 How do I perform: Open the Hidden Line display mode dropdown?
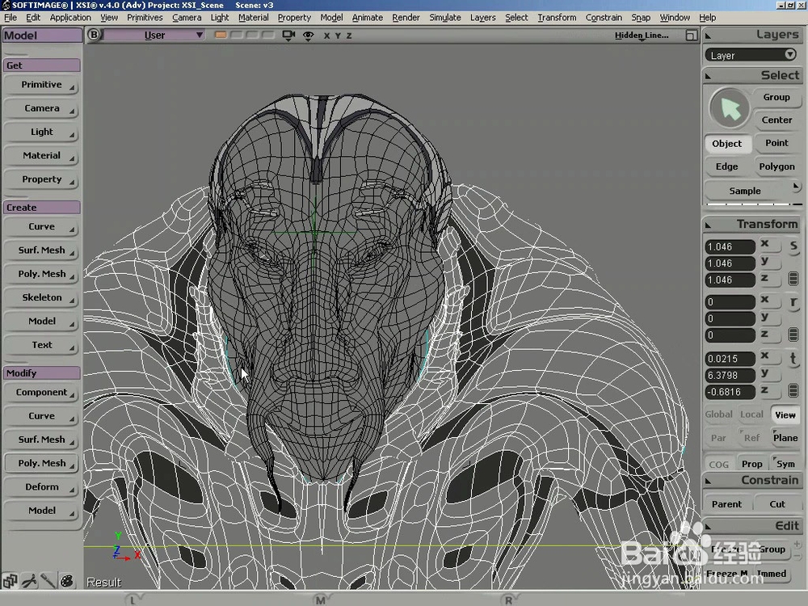642,36
